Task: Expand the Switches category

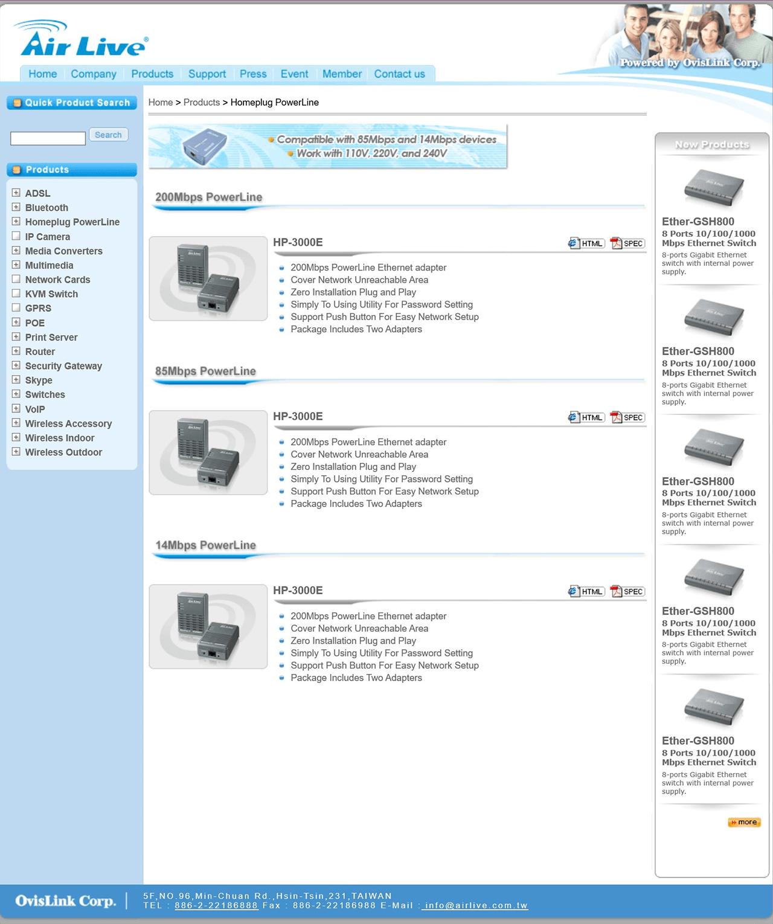Action: 16,394
